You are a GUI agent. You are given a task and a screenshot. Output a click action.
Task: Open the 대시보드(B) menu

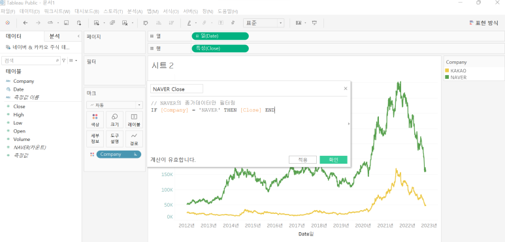click(87, 12)
